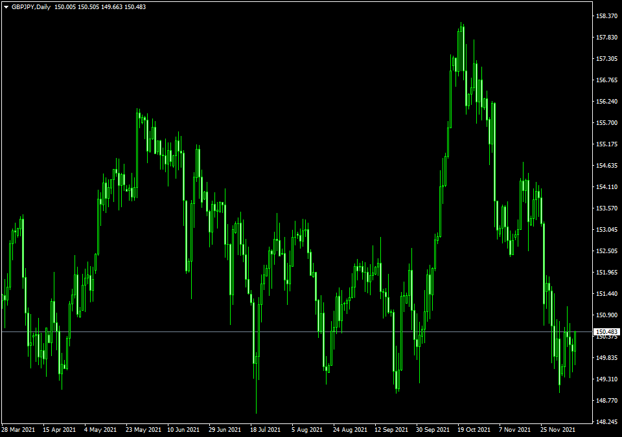The height and width of the screenshot is (437, 622).
Task: Click the 19 Oct 2021 date label
Action: pyautogui.click(x=474, y=429)
